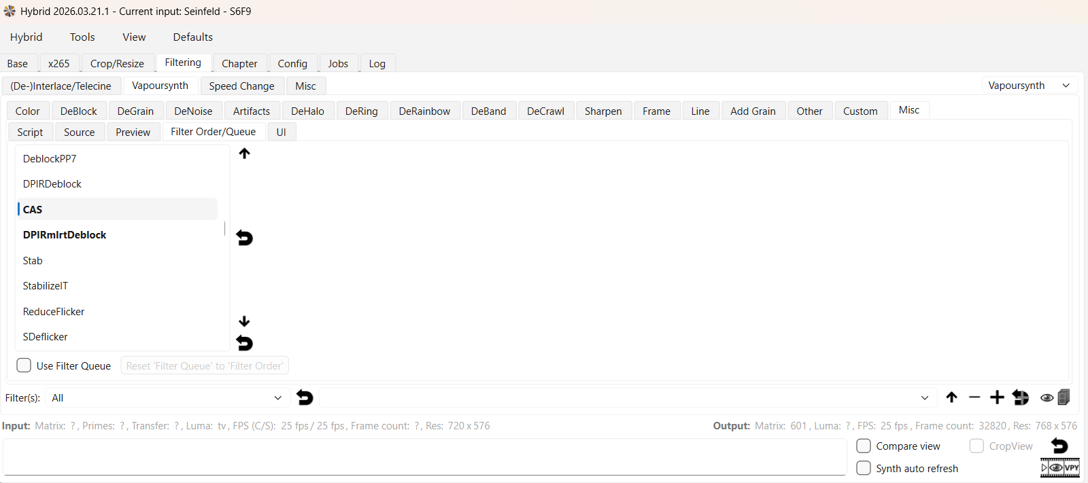Viewport: 1088px width, 483px height.
Task: Open the Preview sub-tab
Action: click(133, 132)
